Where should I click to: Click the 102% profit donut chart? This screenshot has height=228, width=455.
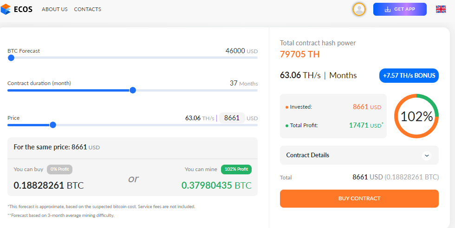tap(416, 116)
